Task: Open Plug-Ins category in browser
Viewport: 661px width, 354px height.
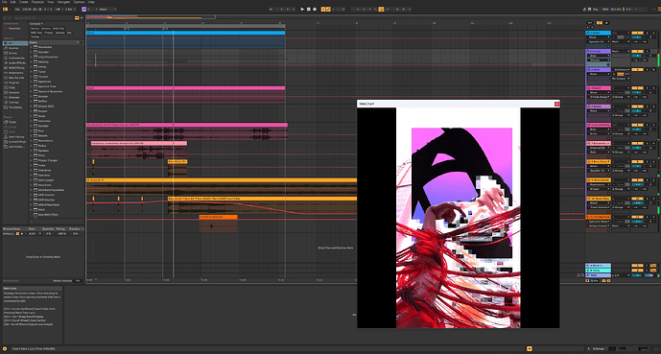Action: [14, 83]
